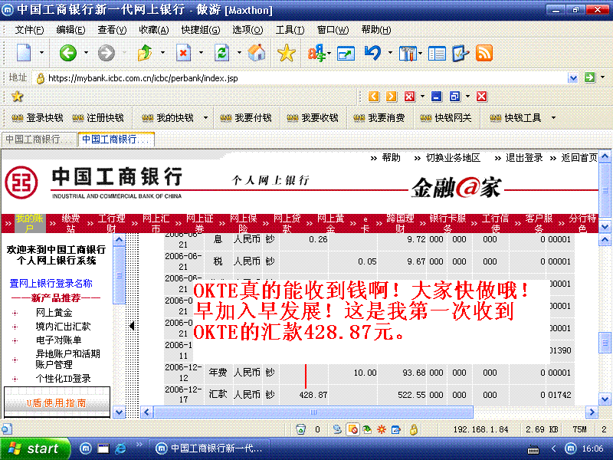Click 我要付钱 toolbar button

pyautogui.click(x=245, y=118)
